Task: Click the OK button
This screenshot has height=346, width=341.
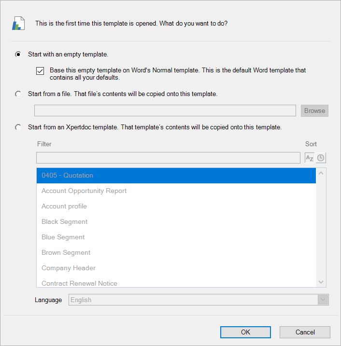Action: click(x=245, y=332)
